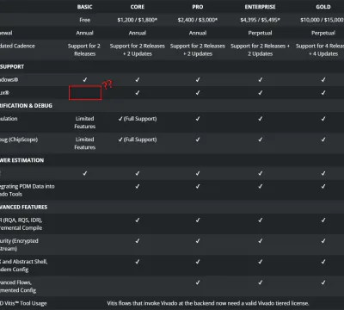
Task: Select the $4,395 / $5,495* price
Action: pos(260,20)
